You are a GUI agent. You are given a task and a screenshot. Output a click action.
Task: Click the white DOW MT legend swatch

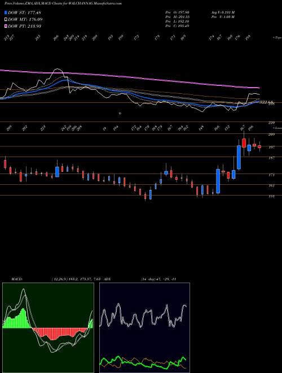(6, 19)
